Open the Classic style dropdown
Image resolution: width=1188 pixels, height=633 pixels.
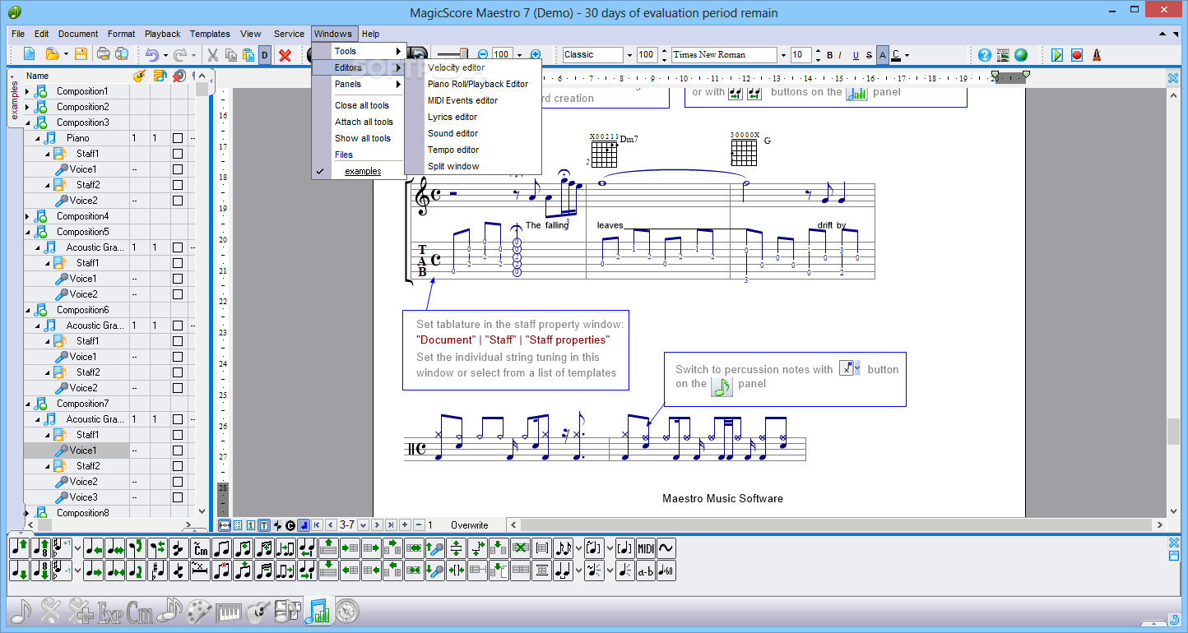[x=629, y=55]
